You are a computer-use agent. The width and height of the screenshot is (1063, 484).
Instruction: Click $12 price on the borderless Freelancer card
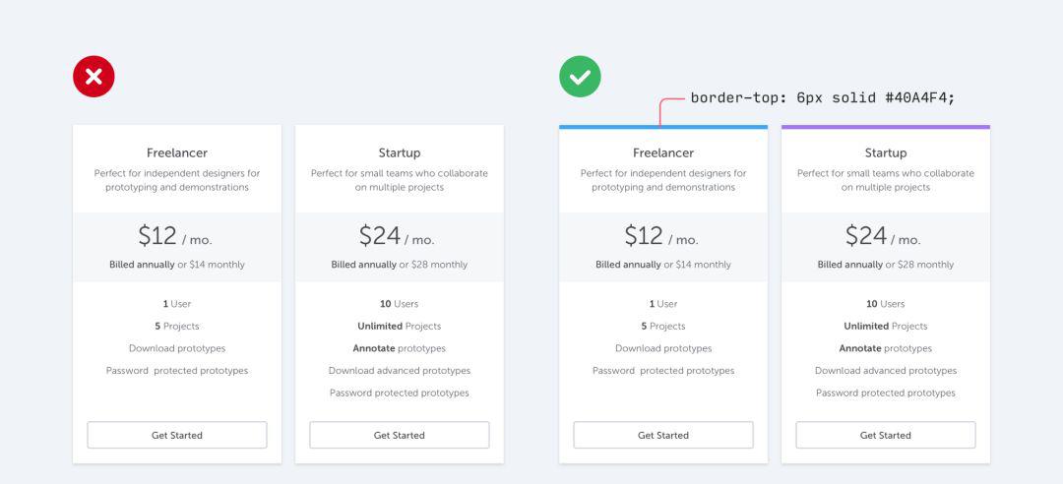point(158,236)
